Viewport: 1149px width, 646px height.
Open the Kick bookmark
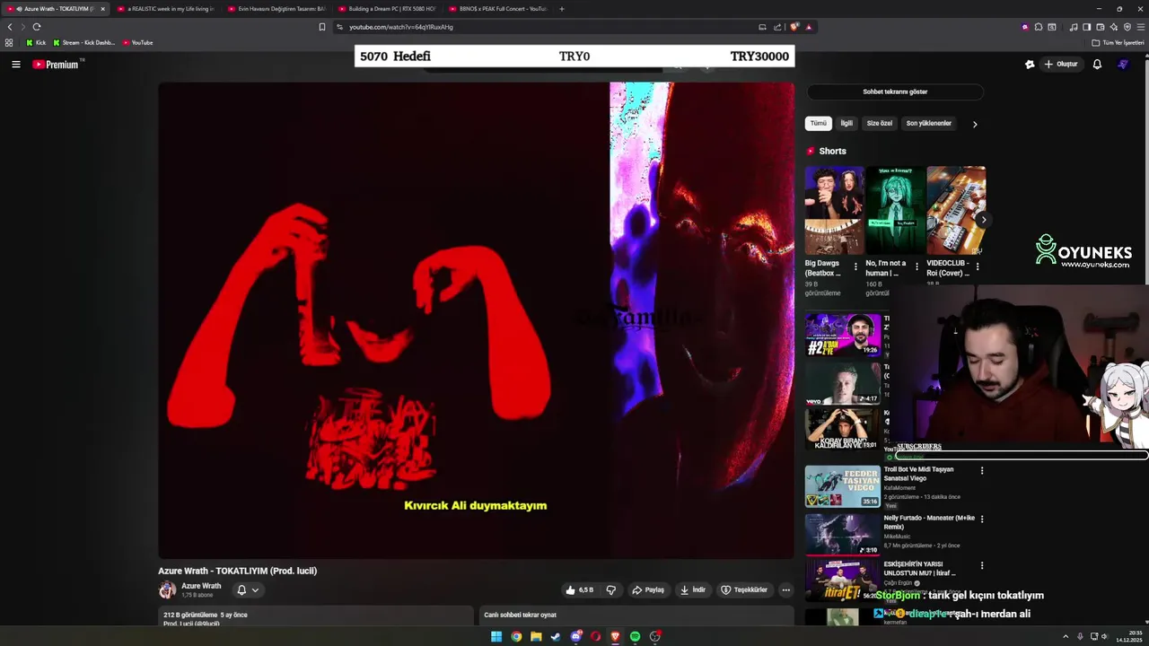coord(36,42)
